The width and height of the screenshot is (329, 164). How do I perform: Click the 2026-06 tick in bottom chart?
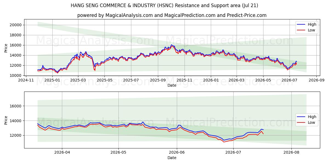tap(177, 153)
